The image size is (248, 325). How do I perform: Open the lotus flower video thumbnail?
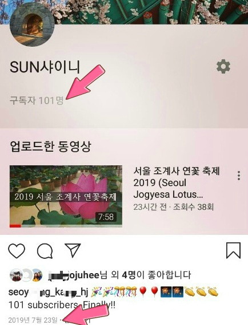coord(66,196)
